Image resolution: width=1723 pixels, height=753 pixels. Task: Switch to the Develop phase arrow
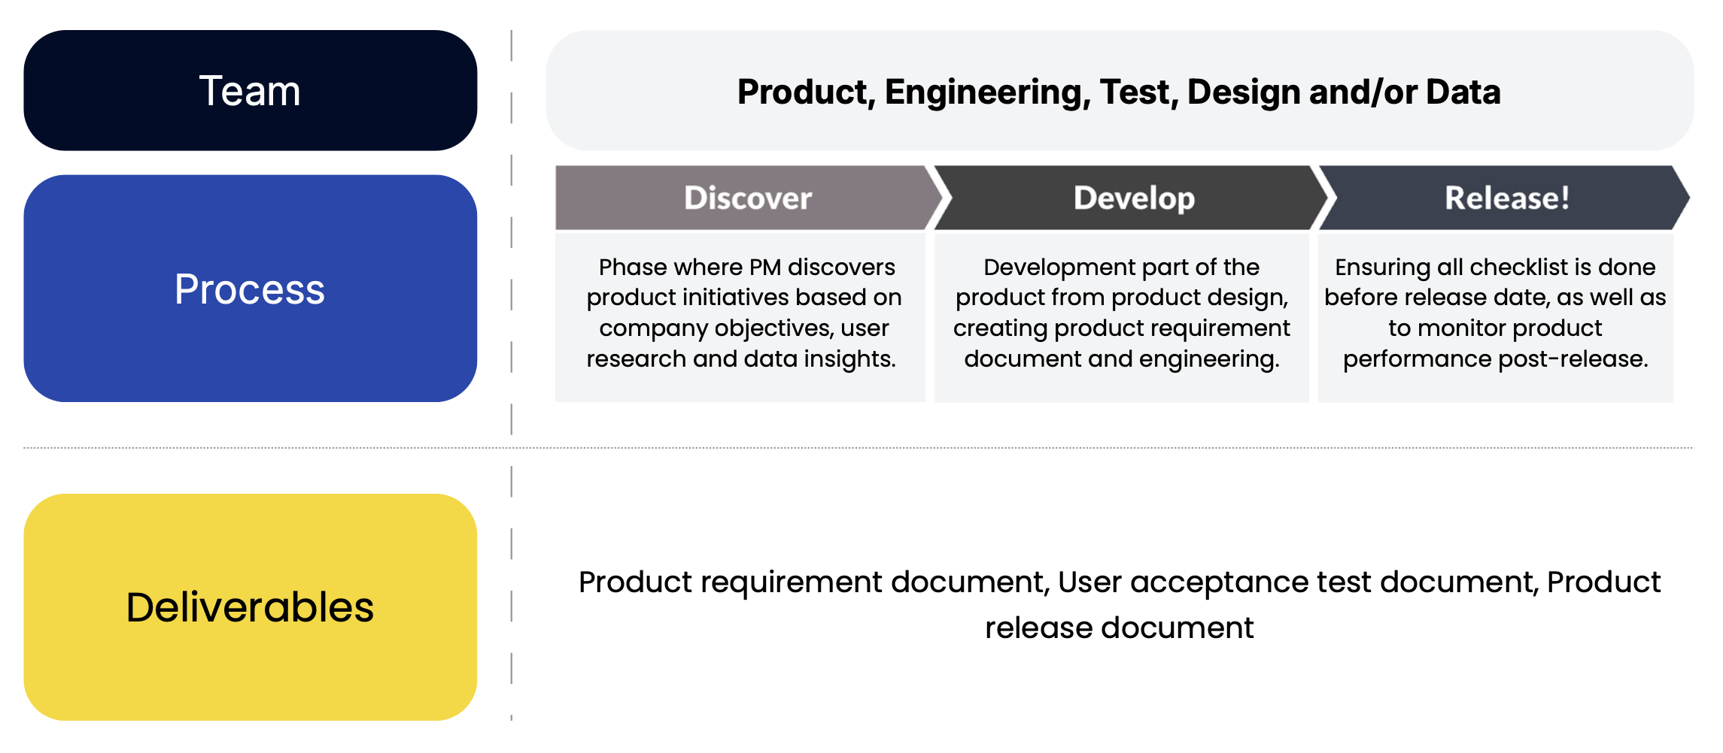point(1133,198)
